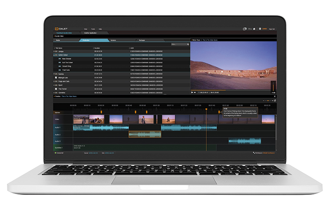This screenshot has width=330, height=217.
Task: Click the speaker volume icon in media player
Action: [274, 92]
